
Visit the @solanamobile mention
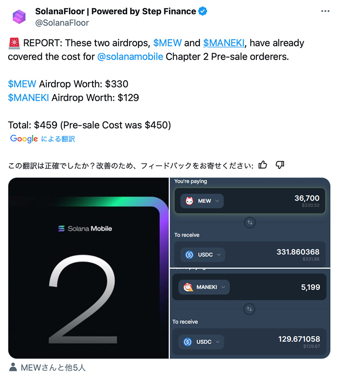tap(130, 57)
